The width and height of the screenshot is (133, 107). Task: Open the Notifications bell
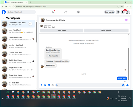[x=123, y=12]
